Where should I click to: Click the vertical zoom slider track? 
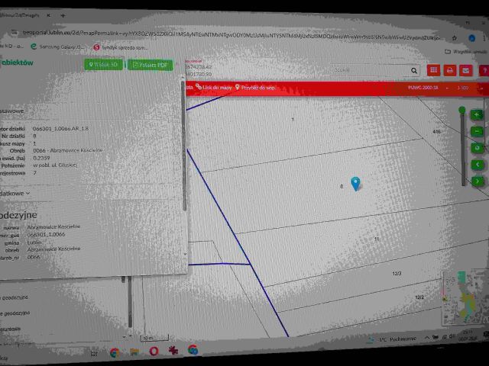pos(463,149)
